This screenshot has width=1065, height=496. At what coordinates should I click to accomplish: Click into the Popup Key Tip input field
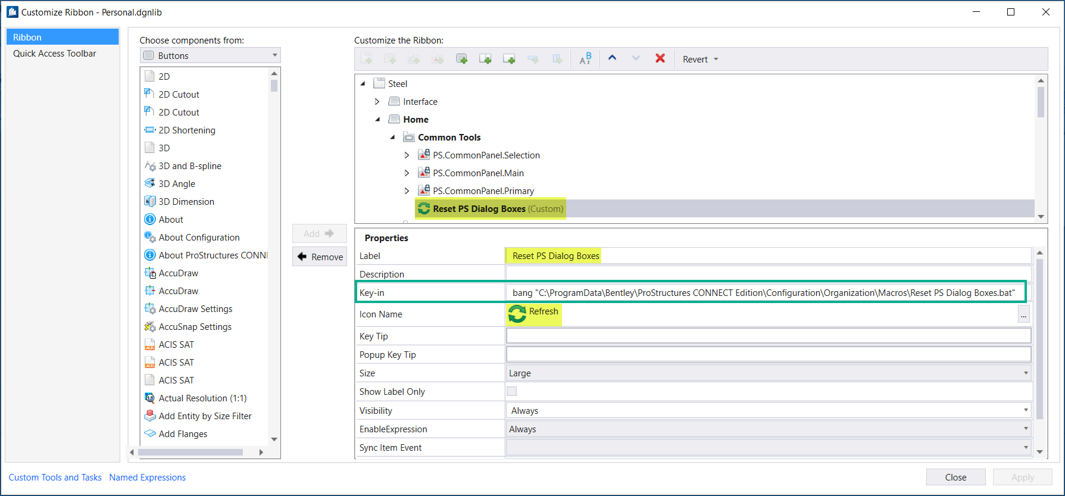click(x=769, y=354)
